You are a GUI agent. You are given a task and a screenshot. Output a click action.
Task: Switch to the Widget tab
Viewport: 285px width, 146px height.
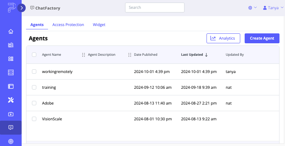(x=99, y=25)
